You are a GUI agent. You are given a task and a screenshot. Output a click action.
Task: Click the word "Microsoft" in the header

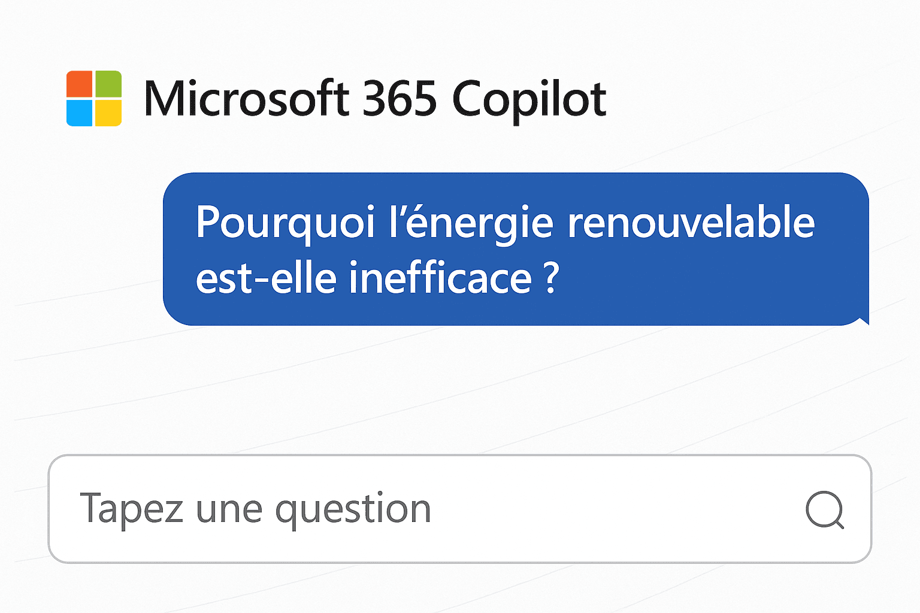point(246,99)
